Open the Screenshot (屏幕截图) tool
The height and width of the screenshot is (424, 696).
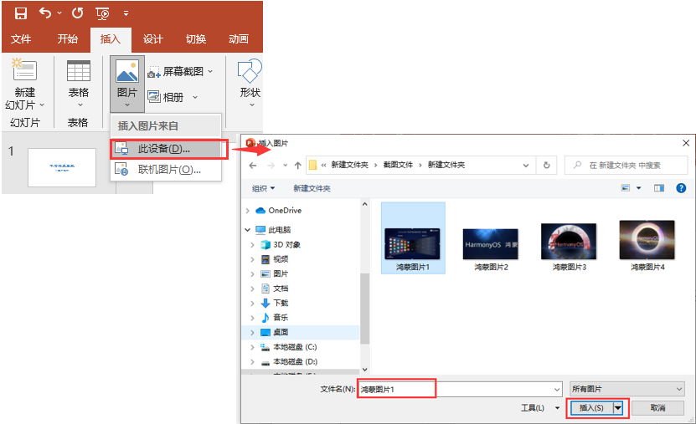point(181,72)
